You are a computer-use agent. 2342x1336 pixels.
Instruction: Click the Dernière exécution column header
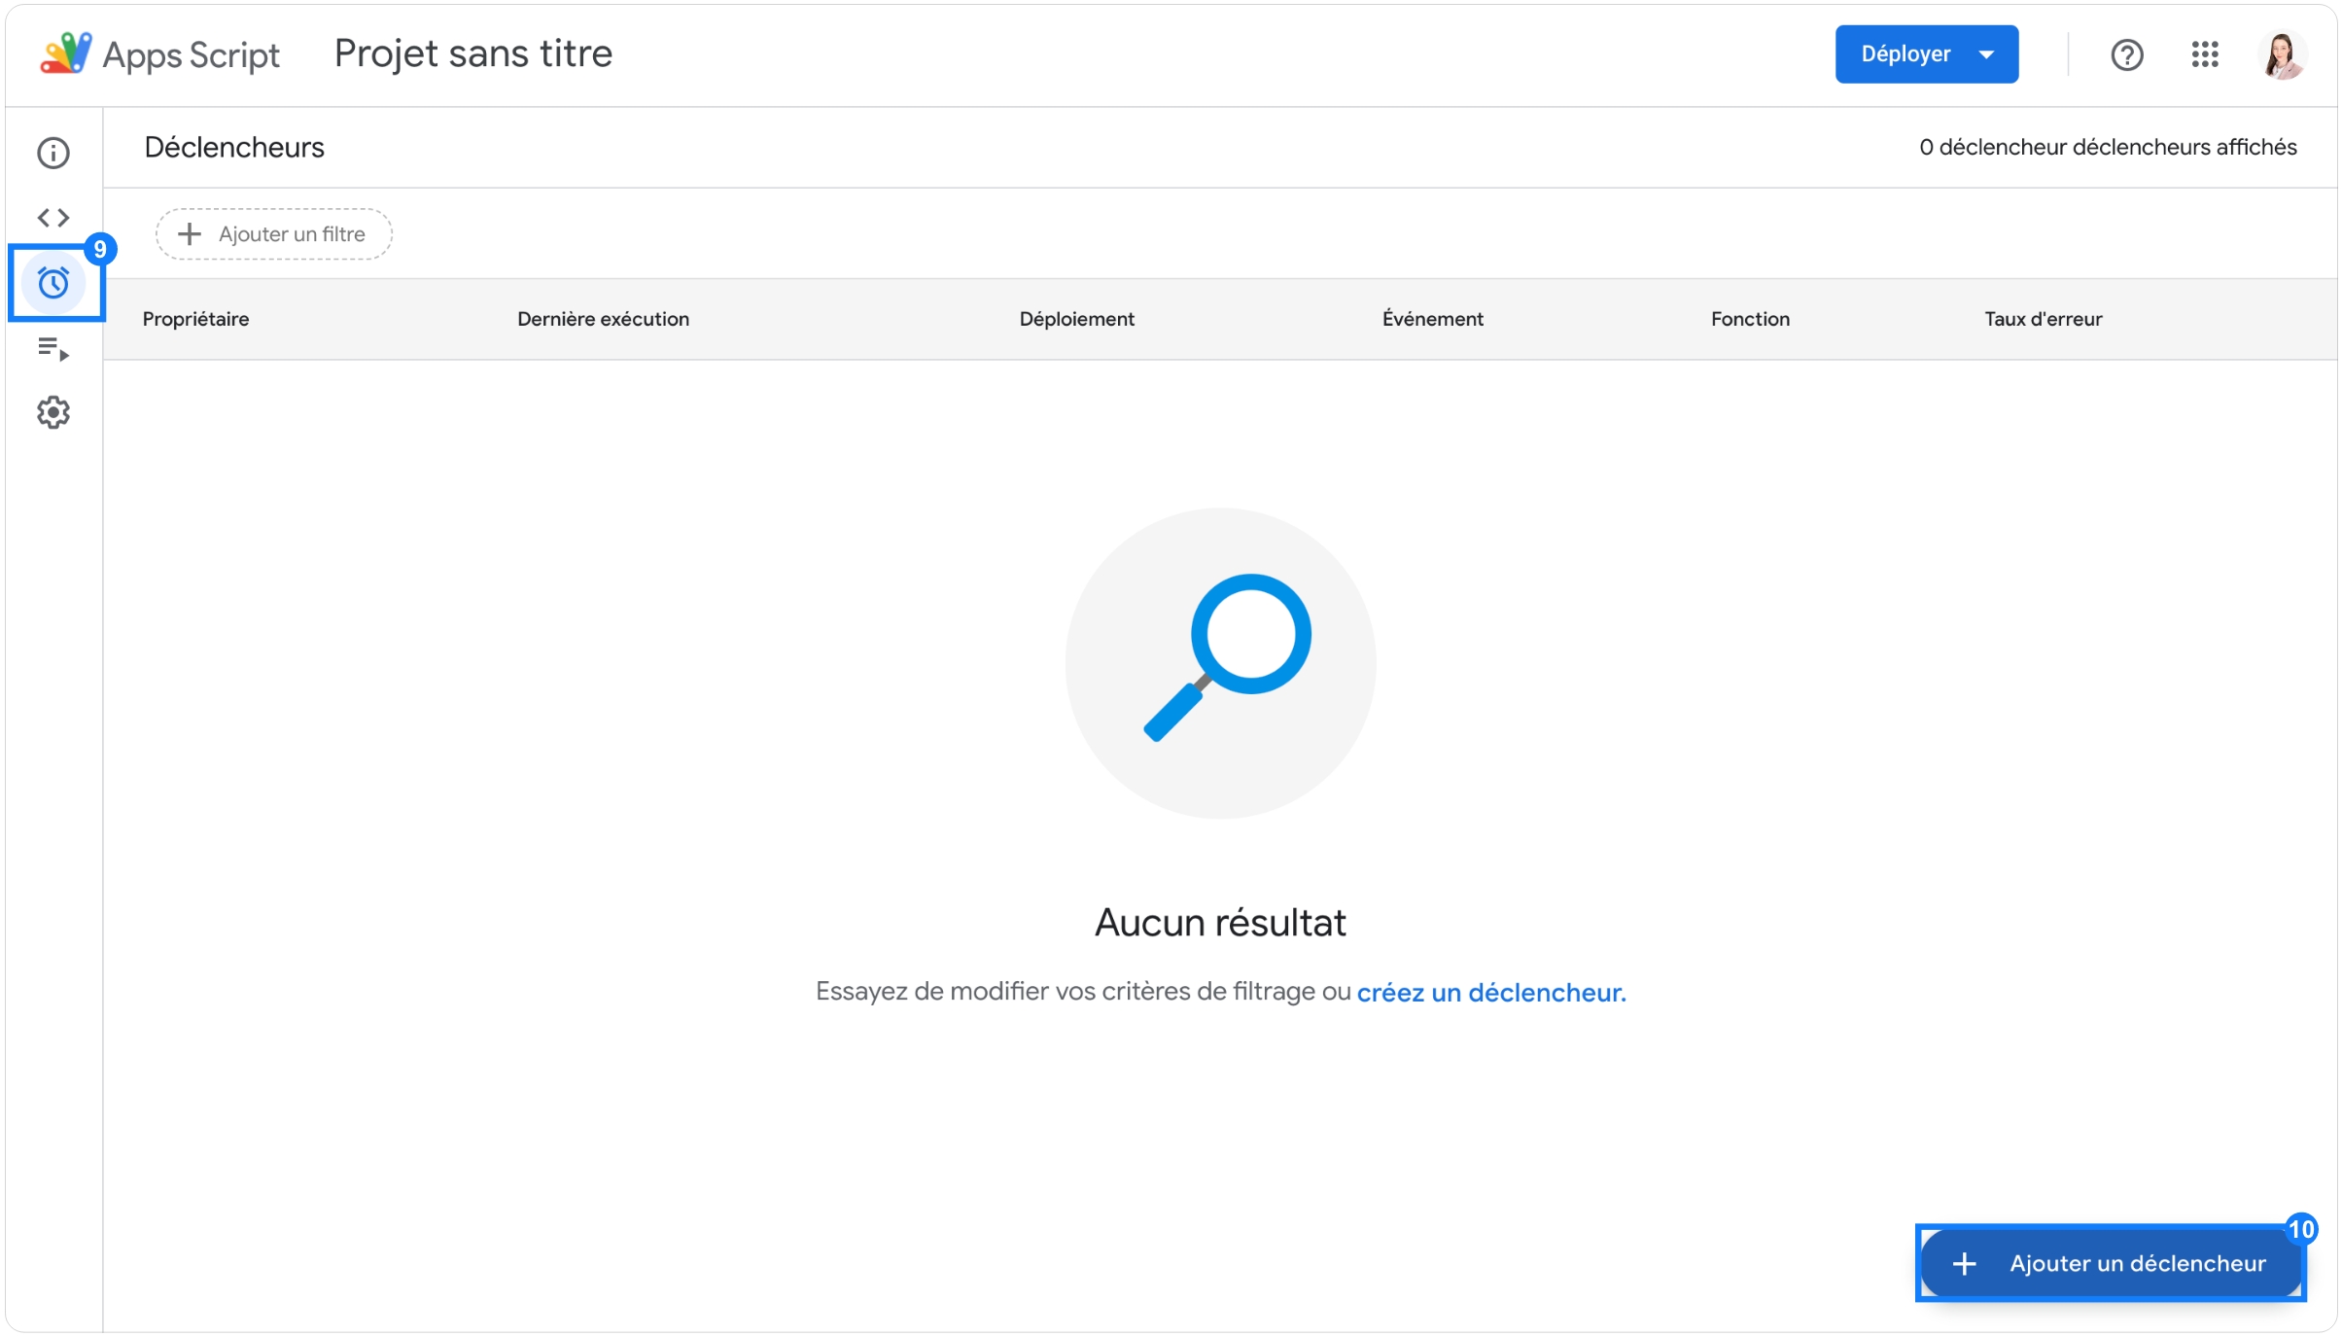pyautogui.click(x=603, y=319)
